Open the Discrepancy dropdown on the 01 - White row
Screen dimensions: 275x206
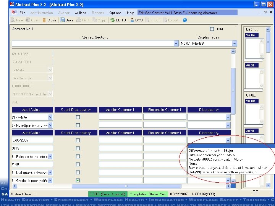(228, 117)
